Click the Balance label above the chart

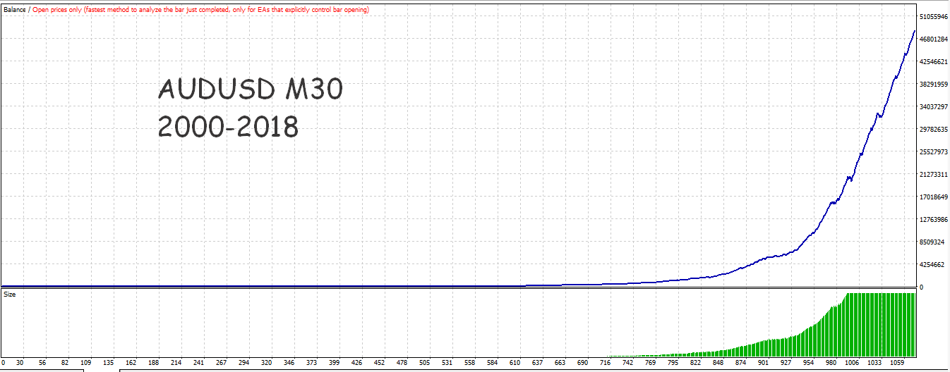click(14, 10)
